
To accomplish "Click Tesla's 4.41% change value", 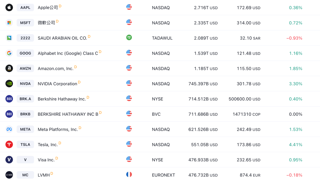I will (x=295, y=144).
